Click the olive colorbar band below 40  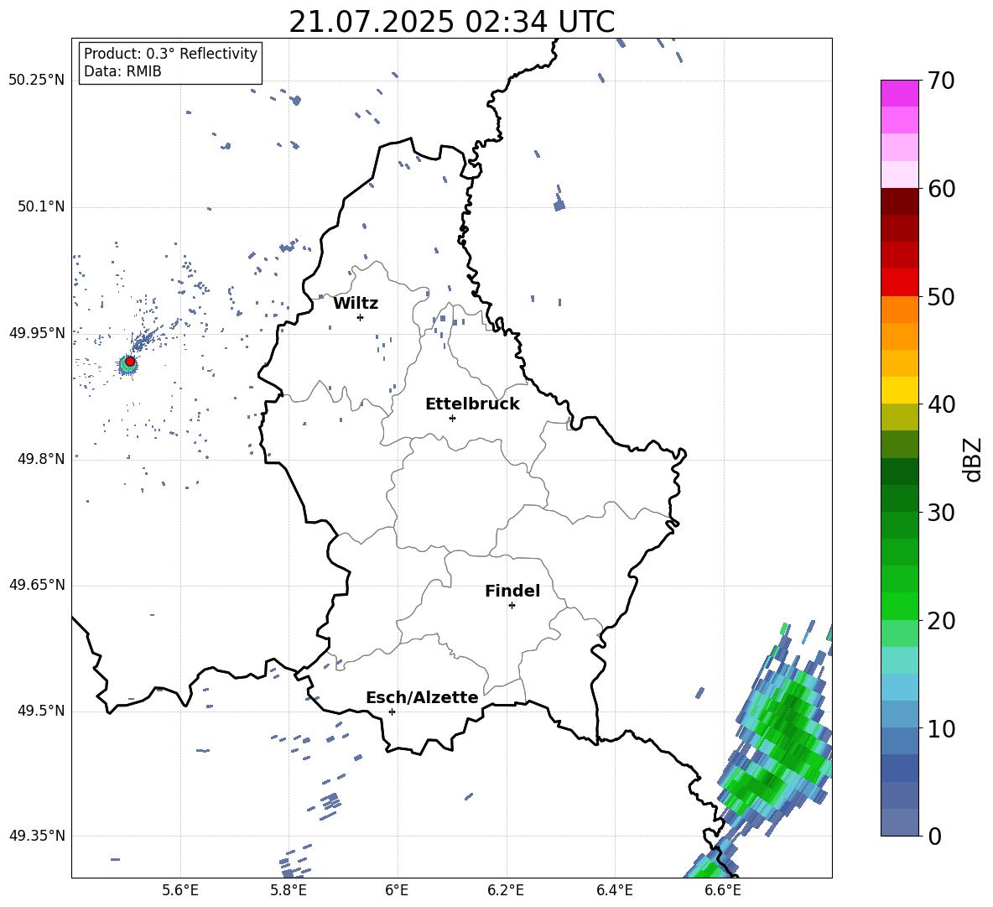click(x=899, y=417)
